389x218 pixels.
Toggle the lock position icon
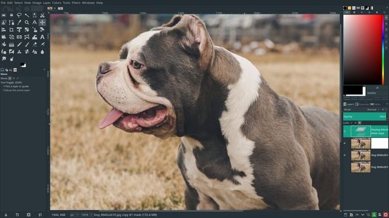click(356, 123)
